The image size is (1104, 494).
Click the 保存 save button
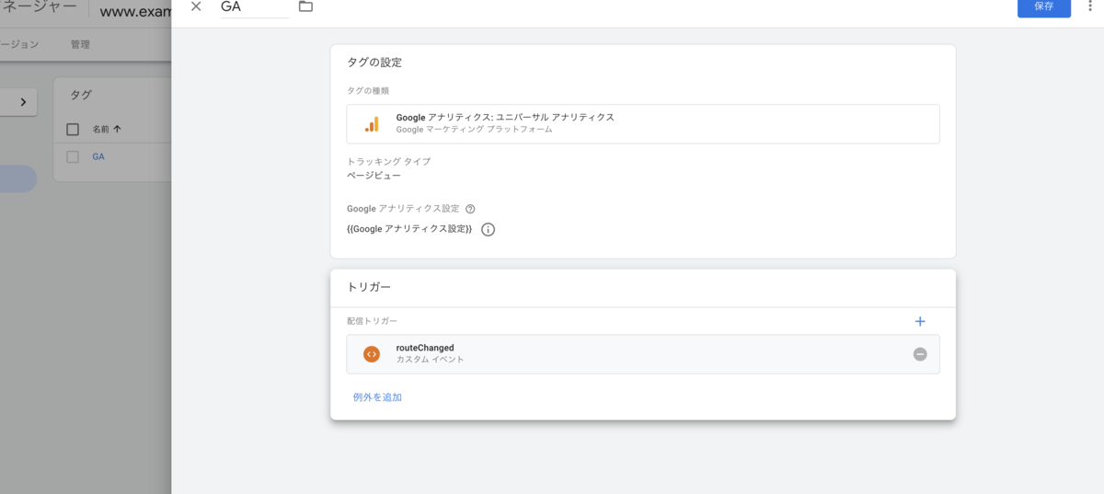(1044, 7)
